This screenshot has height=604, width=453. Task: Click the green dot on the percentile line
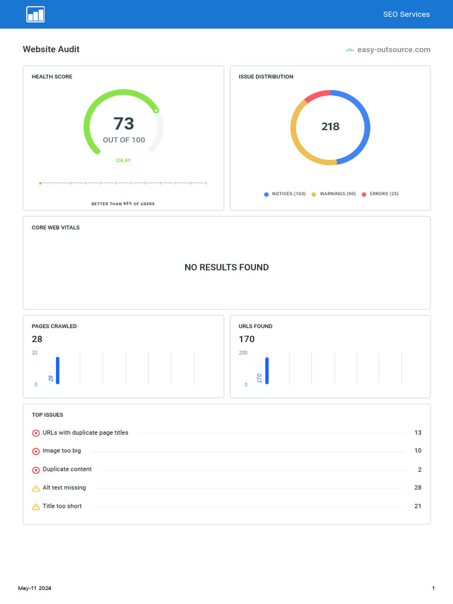pos(41,183)
